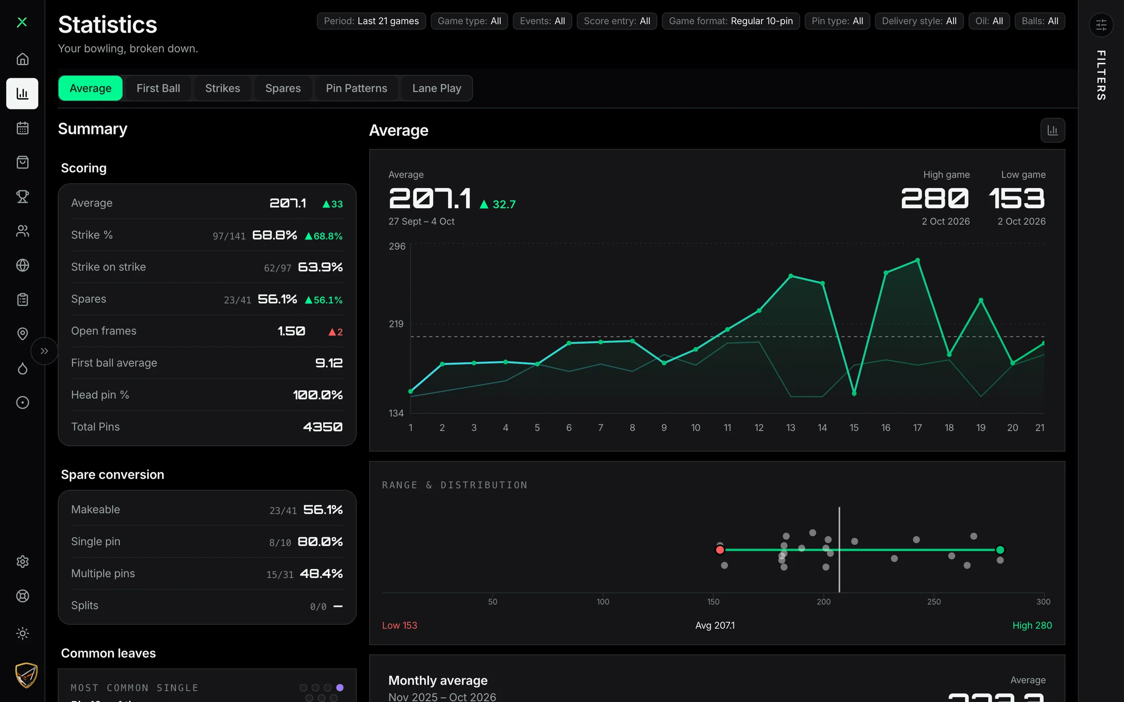Click the red Low 153 distribution dot

coord(720,550)
